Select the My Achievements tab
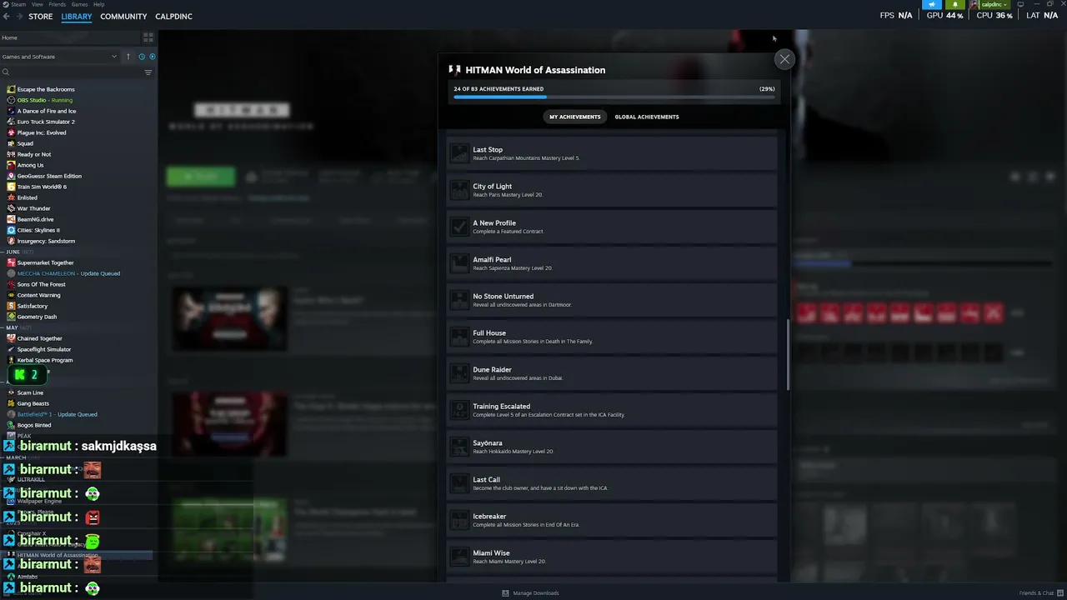 (574, 117)
